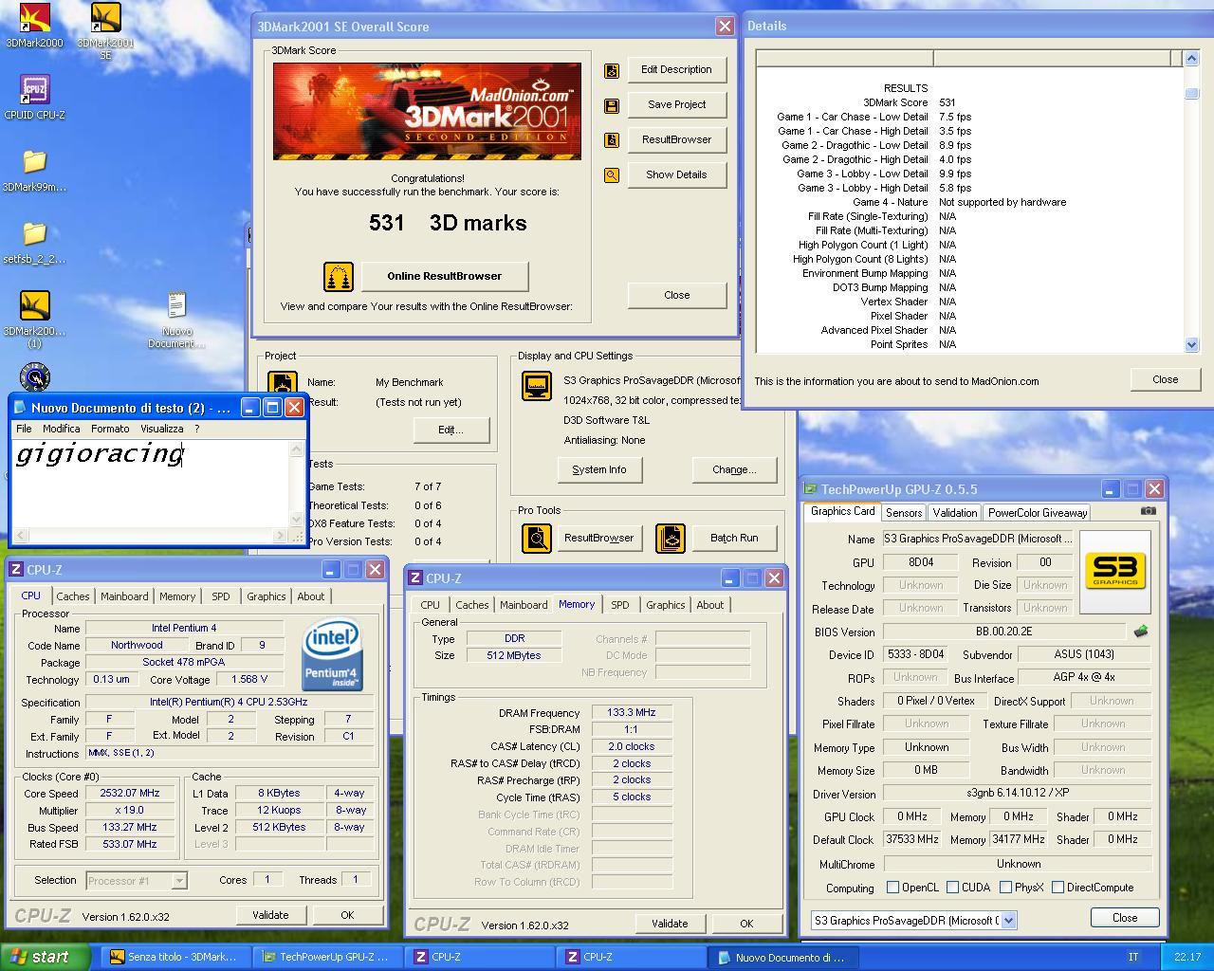The image size is (1214, 971).
Task: Click Details list scroll up arrow
Action: point(1192,59)
